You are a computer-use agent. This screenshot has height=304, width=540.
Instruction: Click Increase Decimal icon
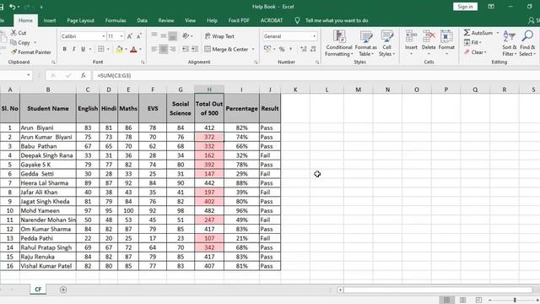click(x=304, y=49)
